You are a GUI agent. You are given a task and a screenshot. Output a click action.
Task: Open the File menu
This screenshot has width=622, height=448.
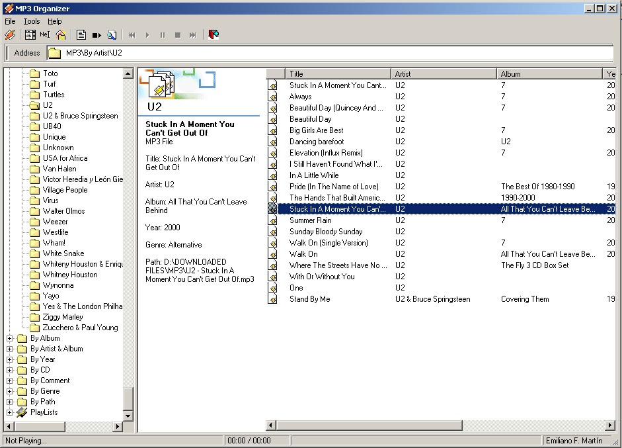(10, 21)
